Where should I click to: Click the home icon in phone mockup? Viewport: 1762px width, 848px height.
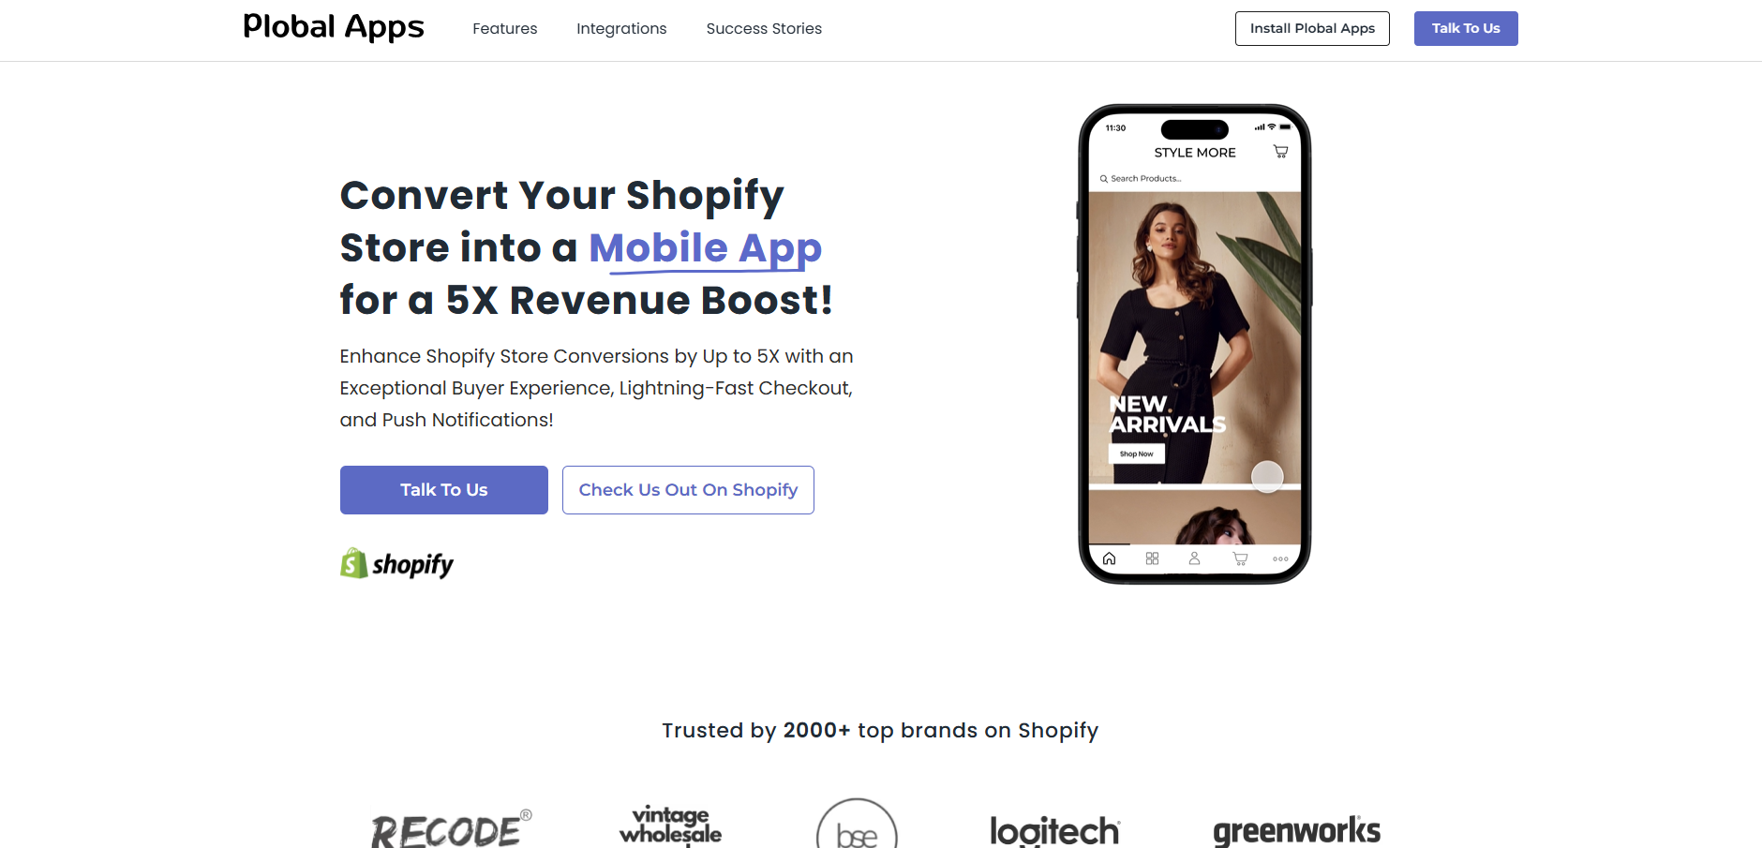click(x=1109, y=558)
